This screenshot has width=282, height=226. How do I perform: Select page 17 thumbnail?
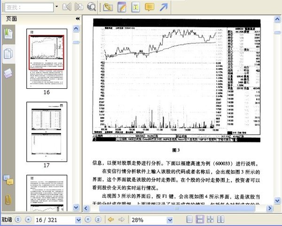click(47, 132)
